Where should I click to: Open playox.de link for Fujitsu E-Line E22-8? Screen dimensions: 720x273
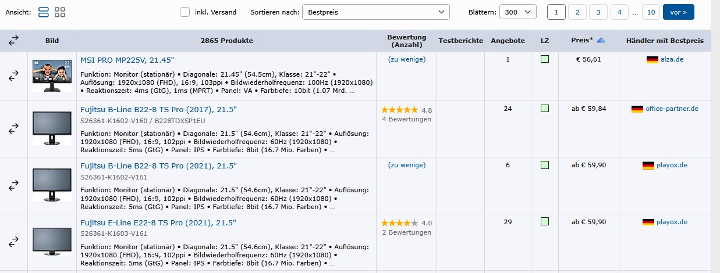click(x=672, y=222)
